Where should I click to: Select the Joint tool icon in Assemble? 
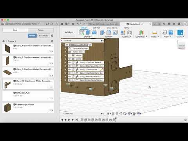point(129,33)
